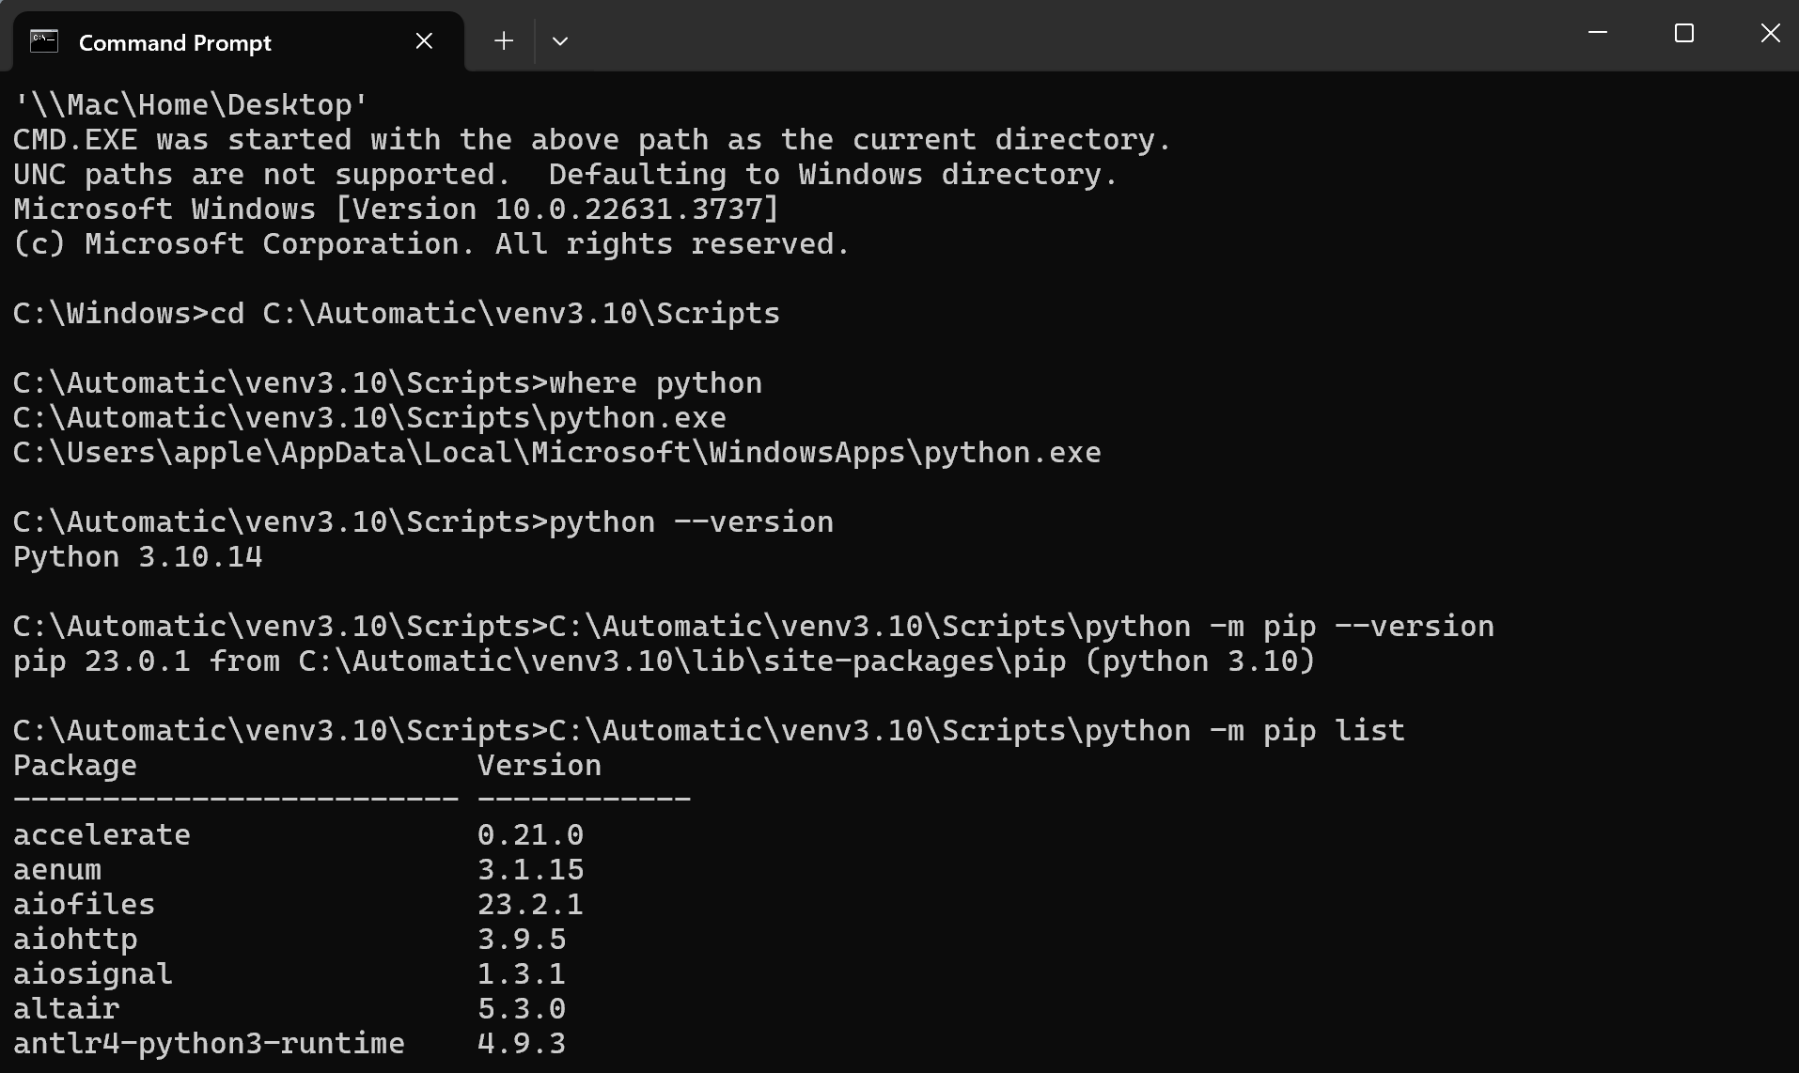Click the Microsoft Windows version line
The height and width of the screenshot is (1073, 1799).
[396, 210]
